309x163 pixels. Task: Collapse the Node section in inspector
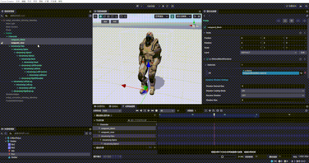tap(204, 33)
